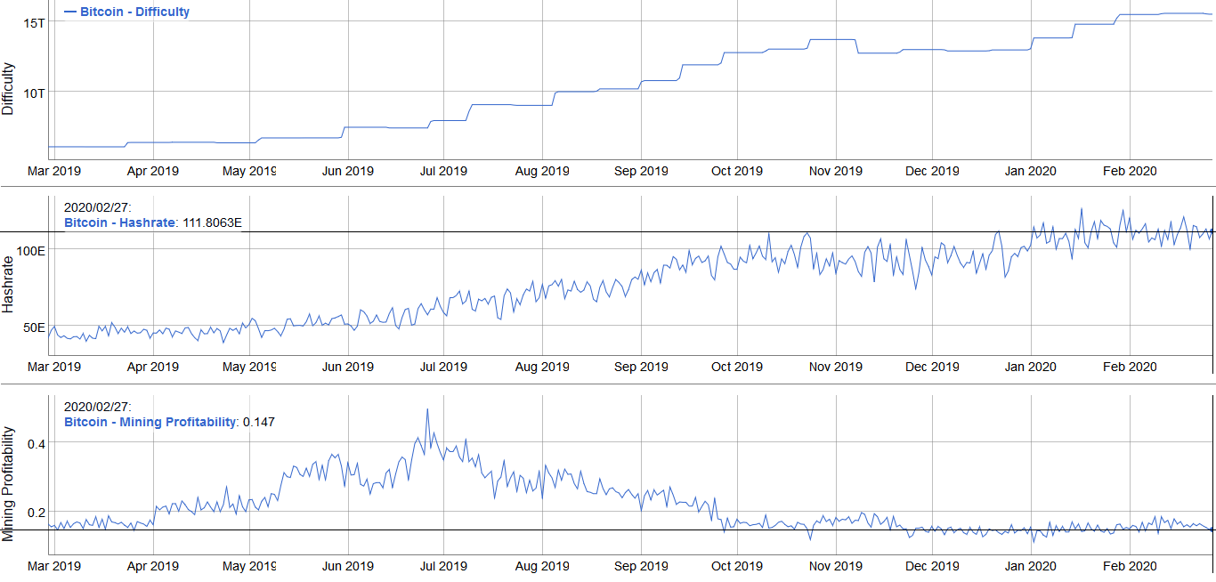Select Feb 2020 under the Difficulty chart
The width and height of the screenshot is (1216, 582).
coord(1130,171)
